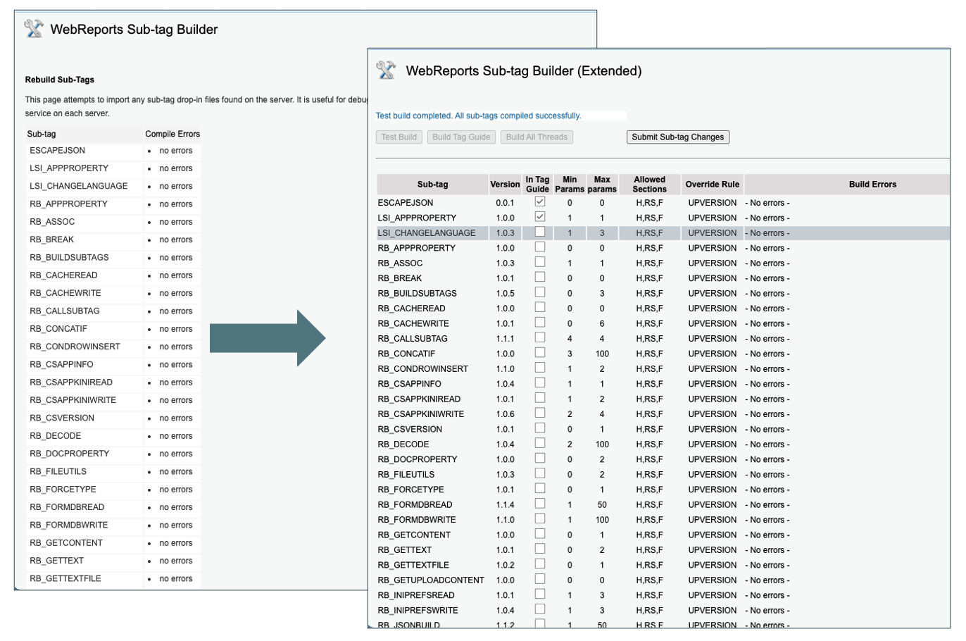
Task: Click RB_CONDROWINSERT in the Extended table
Action: click(x=422, y=369)
